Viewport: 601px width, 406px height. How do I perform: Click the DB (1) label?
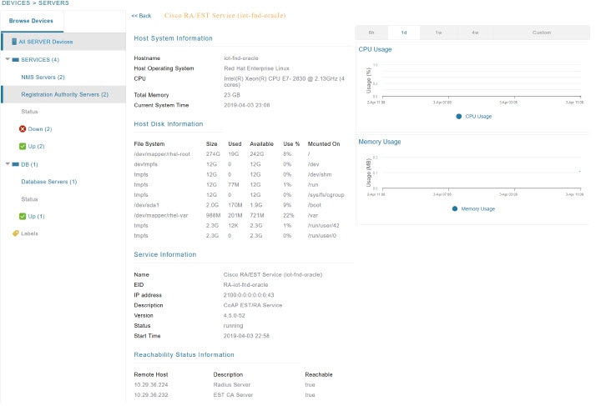[29, 164]
